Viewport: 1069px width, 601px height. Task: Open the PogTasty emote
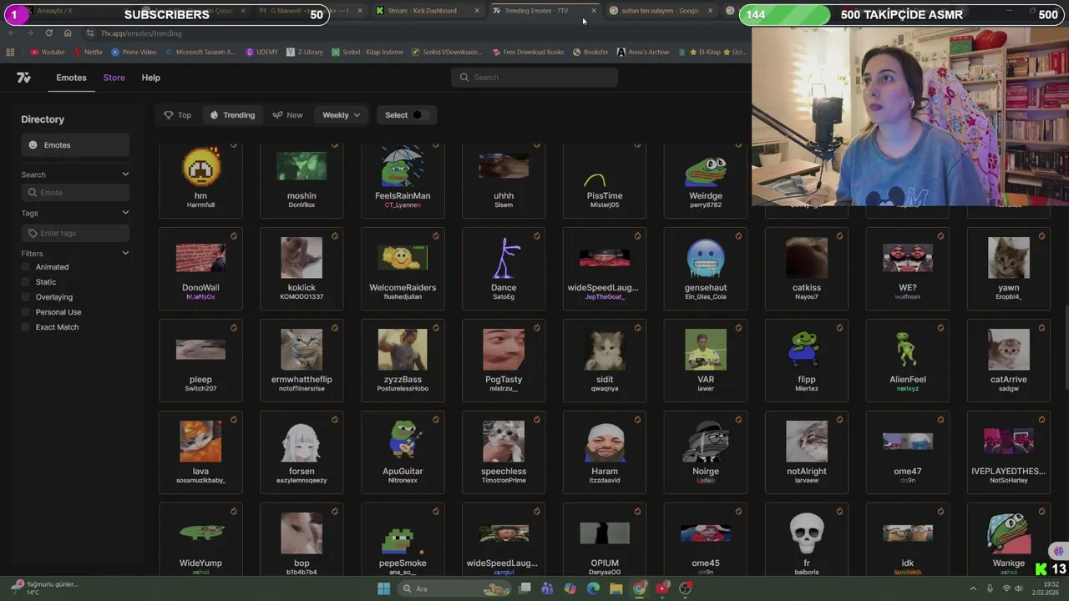pos(504,361)
